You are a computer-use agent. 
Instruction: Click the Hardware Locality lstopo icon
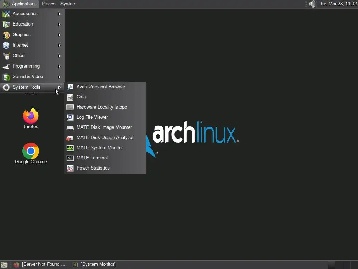point(70,107)
